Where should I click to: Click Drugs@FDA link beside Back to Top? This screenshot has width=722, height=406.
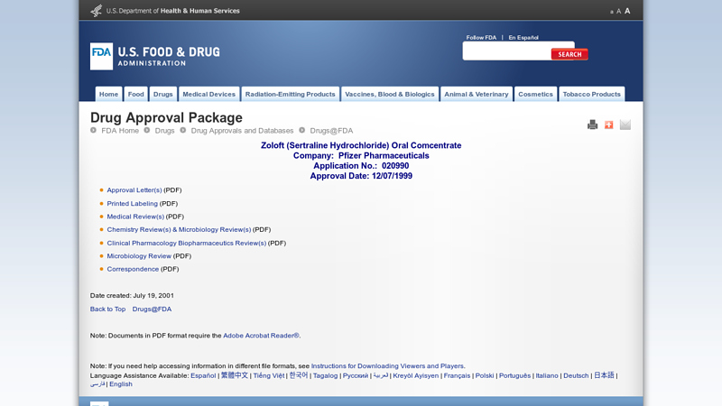tap(152, 309)
